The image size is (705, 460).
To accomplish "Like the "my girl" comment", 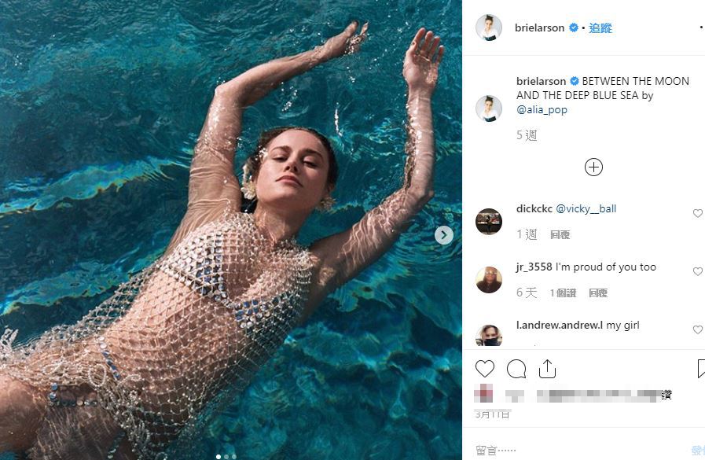I will [697, 329].
